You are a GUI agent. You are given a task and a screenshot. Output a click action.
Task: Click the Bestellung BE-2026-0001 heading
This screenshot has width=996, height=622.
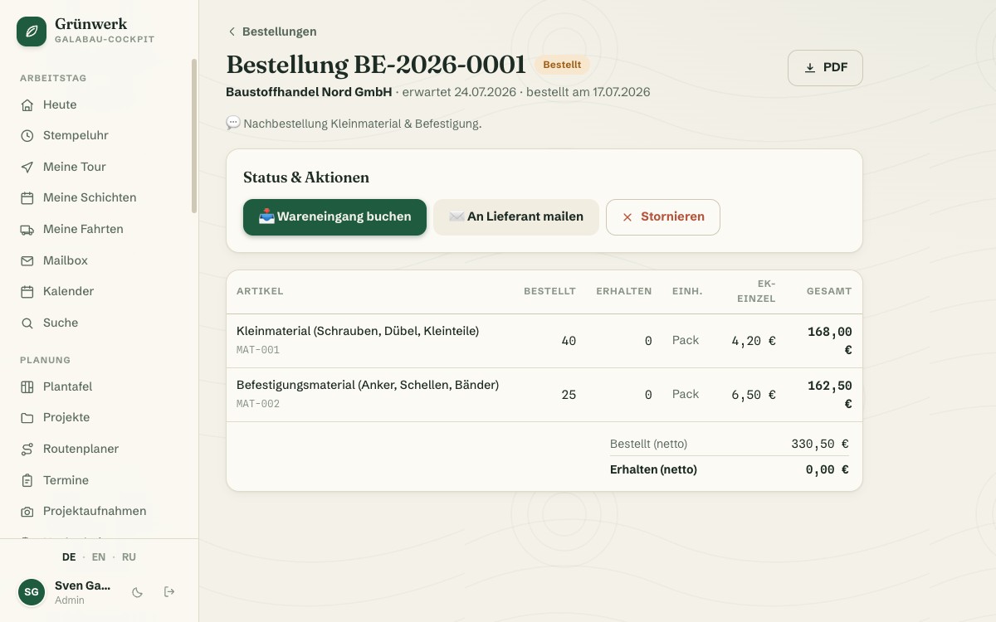pyautogui.click(x=376, y=65)
